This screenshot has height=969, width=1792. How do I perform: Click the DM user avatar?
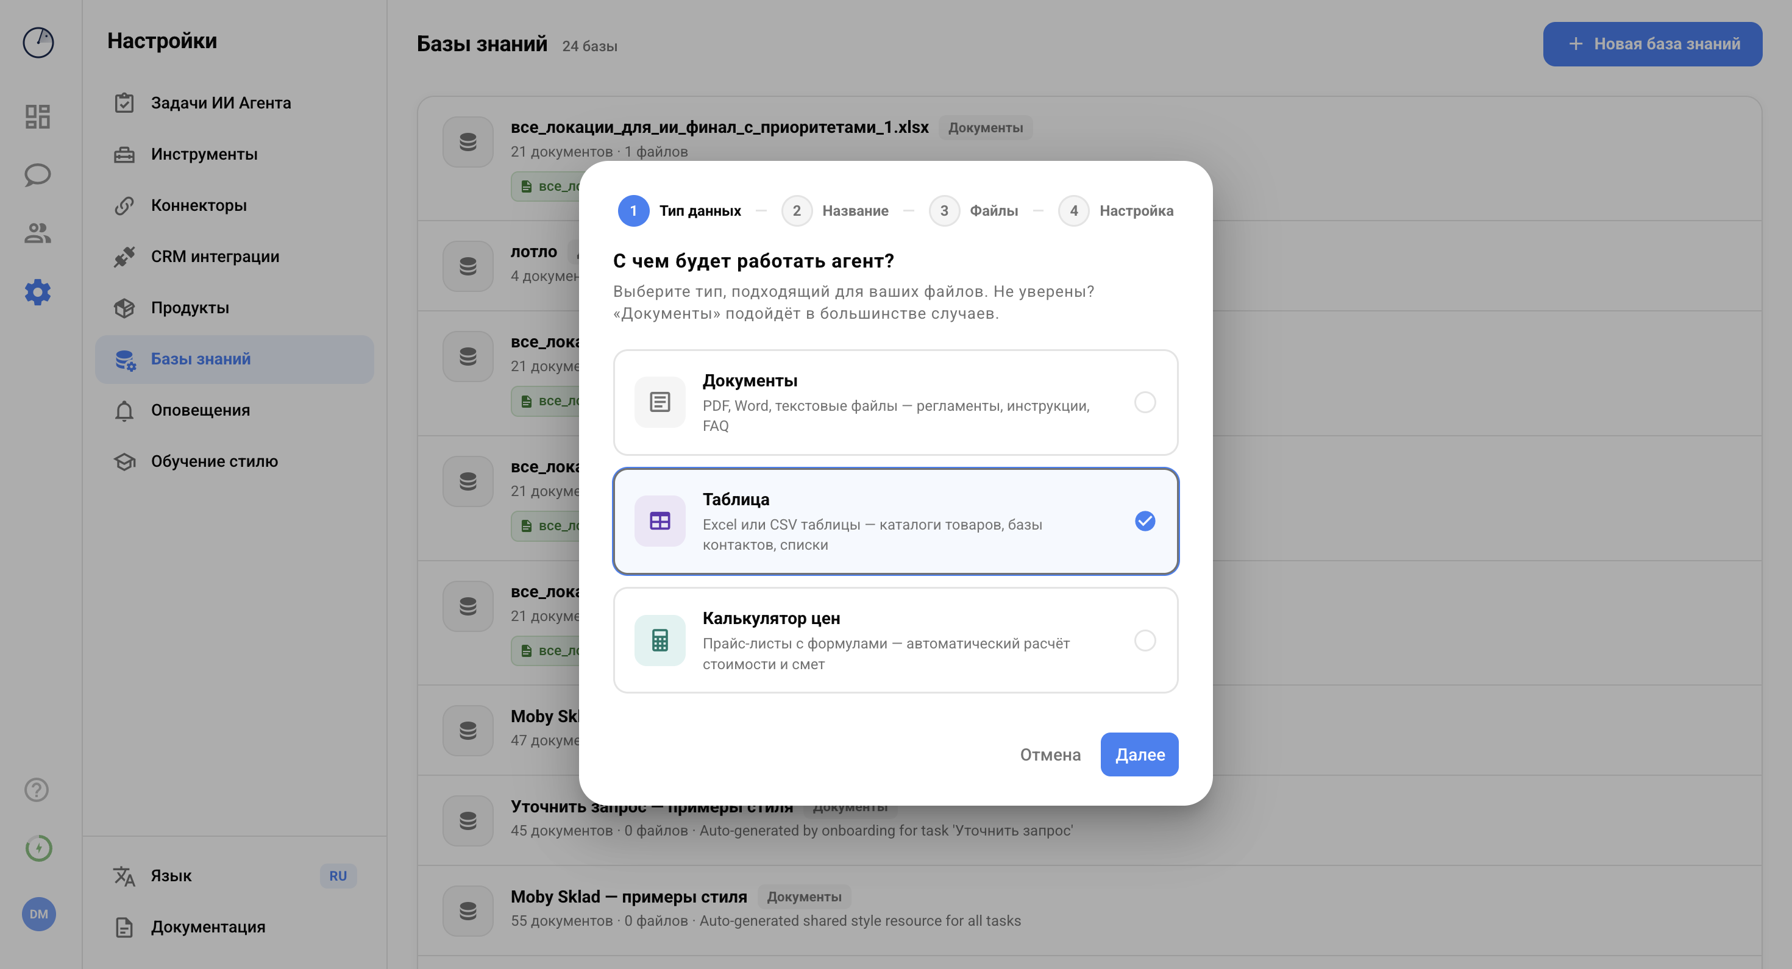39,914
